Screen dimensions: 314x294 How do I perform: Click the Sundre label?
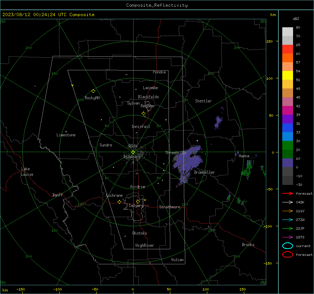tap(106, 145)
